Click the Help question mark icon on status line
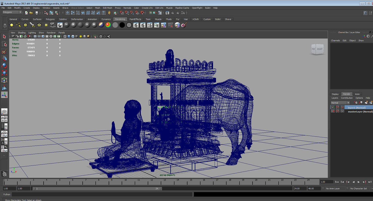 click(104, 13)
